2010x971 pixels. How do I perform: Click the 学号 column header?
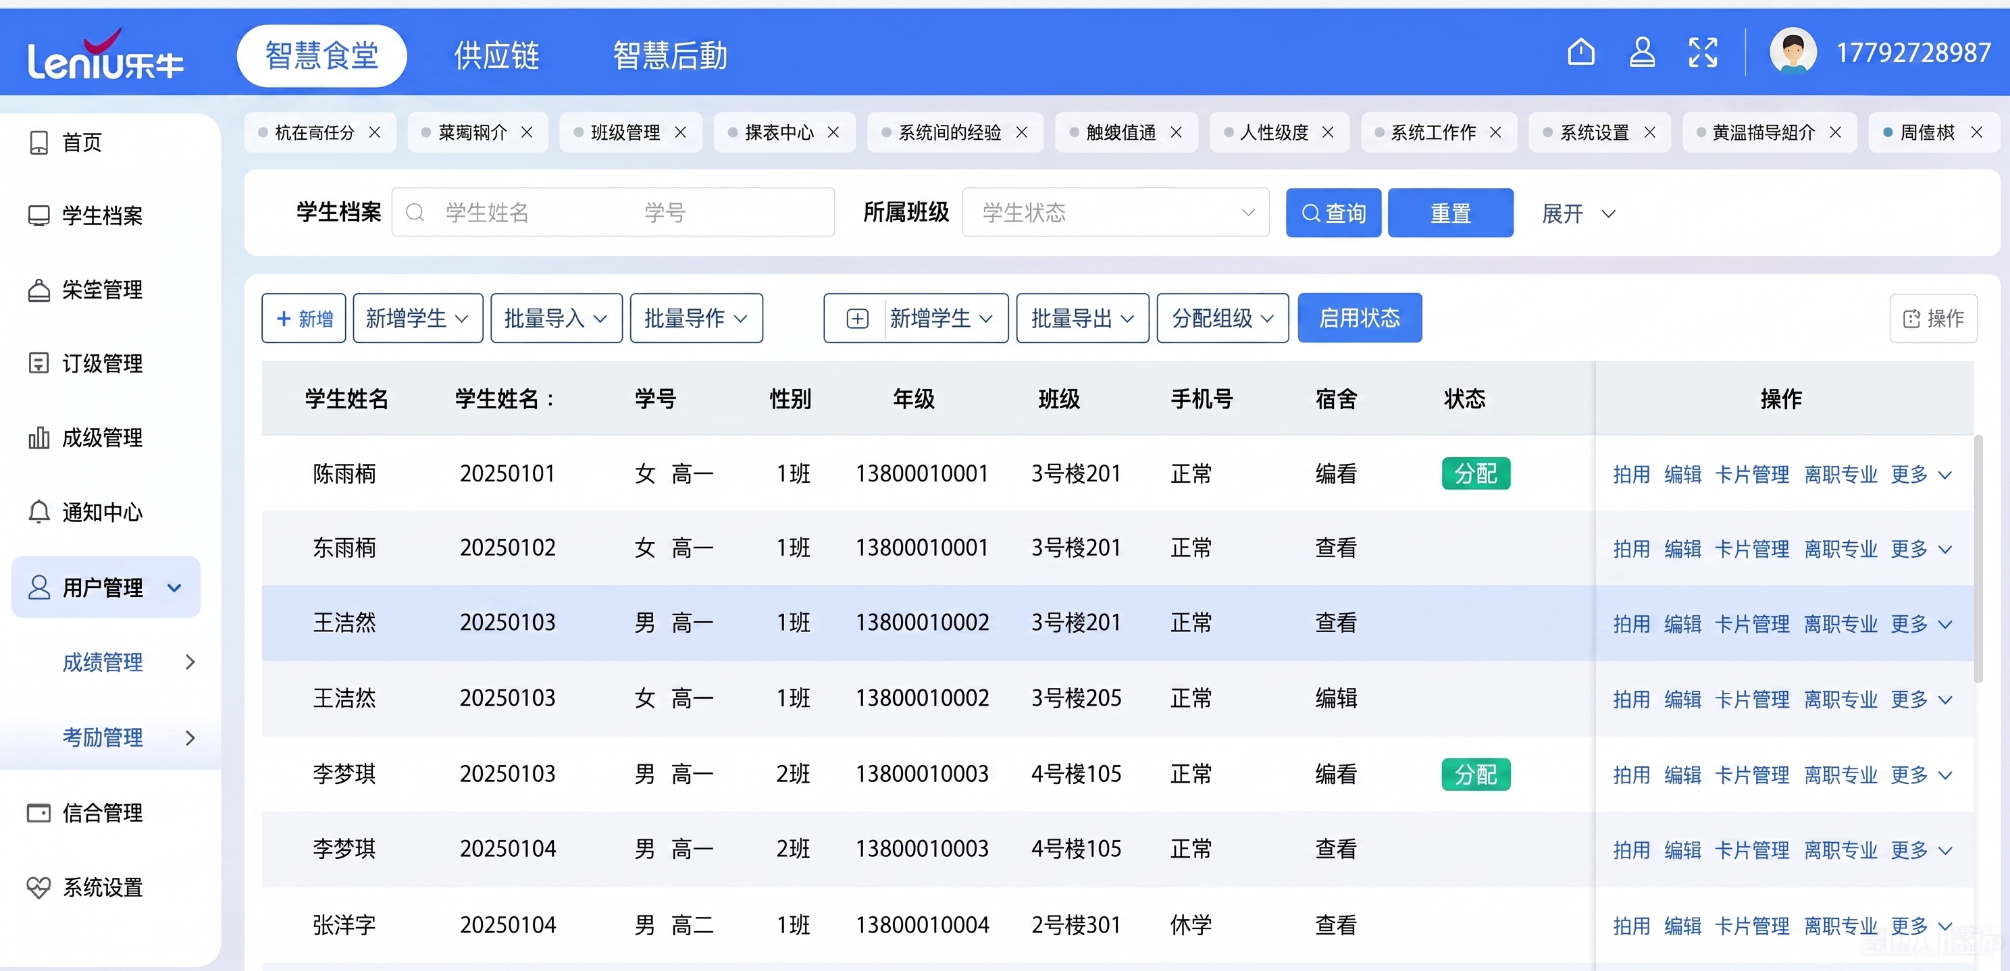coord(654,398)
